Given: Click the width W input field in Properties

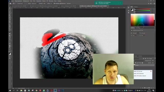Looking at the screenshot, I should pyautogui.click(x=135, y=33).
